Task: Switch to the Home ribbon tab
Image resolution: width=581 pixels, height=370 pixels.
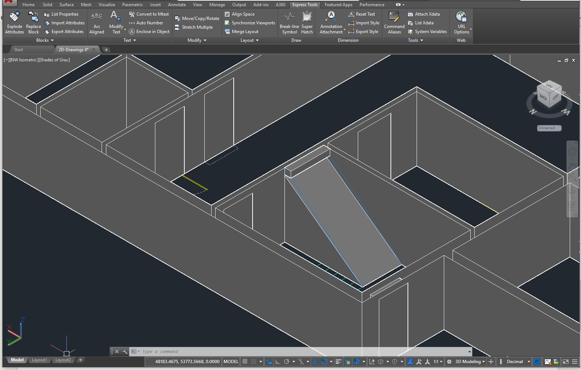Action: click(28, 5)
